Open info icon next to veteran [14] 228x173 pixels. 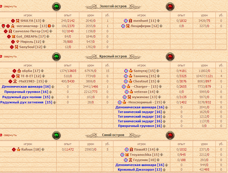[157, 92]
